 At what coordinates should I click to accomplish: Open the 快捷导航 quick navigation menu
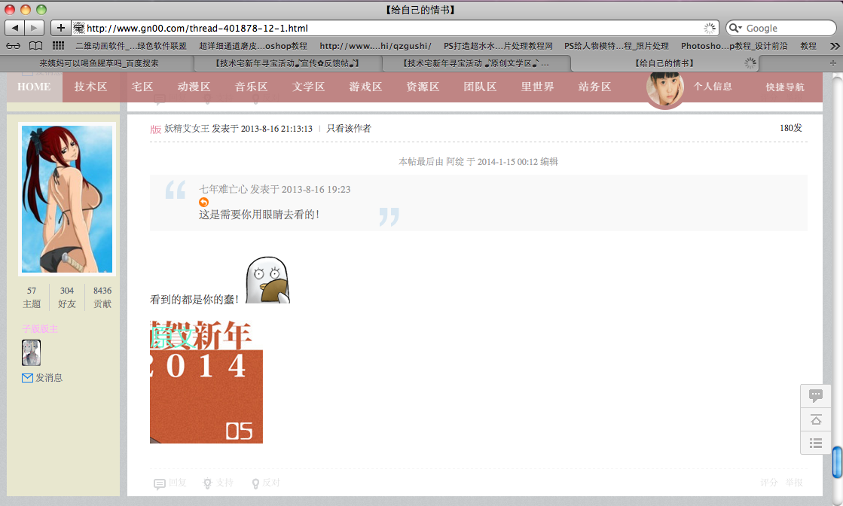click(x=784, y=87)
